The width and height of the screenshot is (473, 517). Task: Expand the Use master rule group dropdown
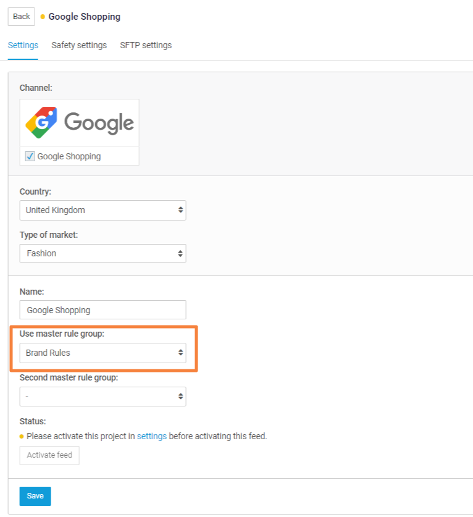102,353
